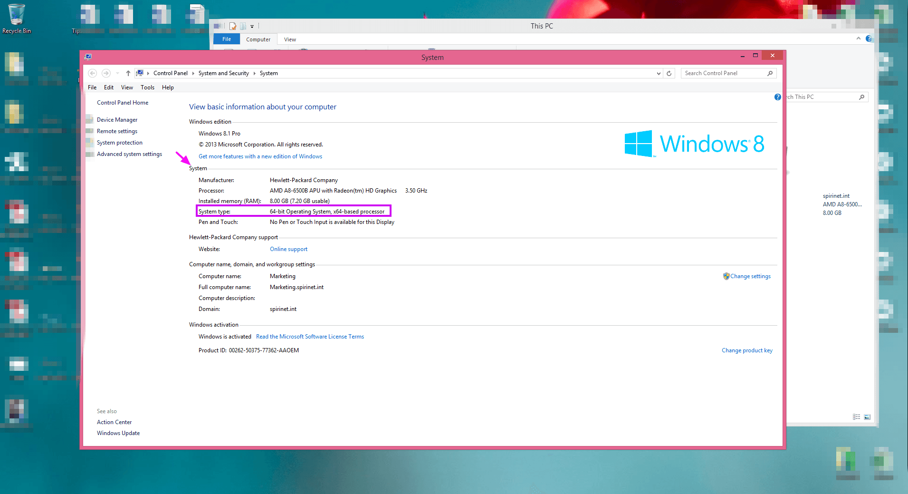Focus the Search Control Panel field

click(x=722, y=73)
